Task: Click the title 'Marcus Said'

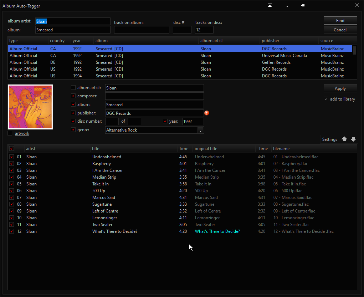Action: pyautogui.click(x=104, y=198)
